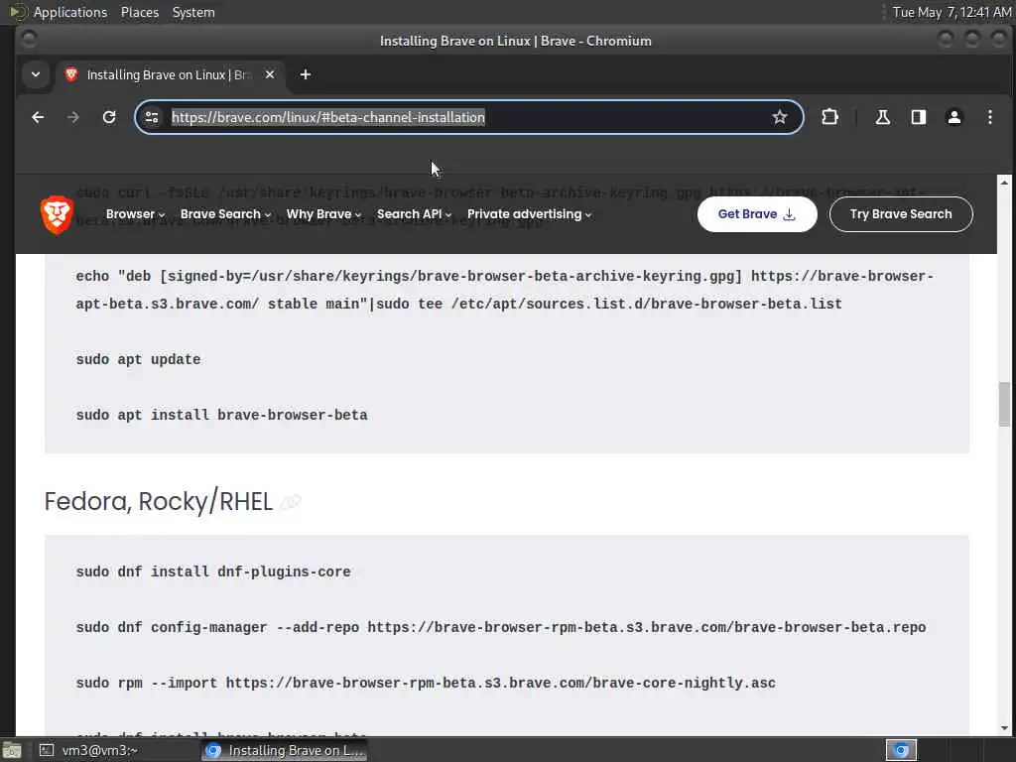Close the Installing Brave on Linux tab

point(270,74)
